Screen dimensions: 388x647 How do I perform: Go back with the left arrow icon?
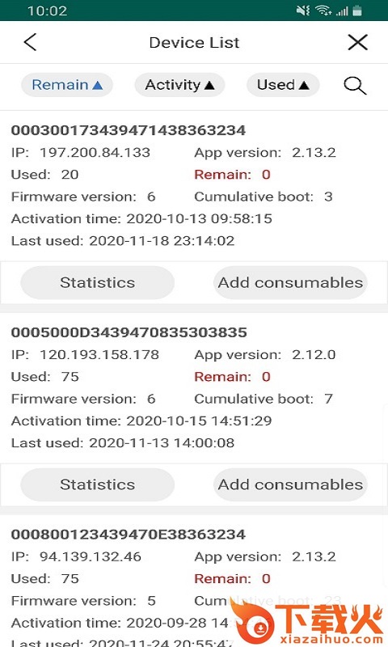tap(30, 42)
